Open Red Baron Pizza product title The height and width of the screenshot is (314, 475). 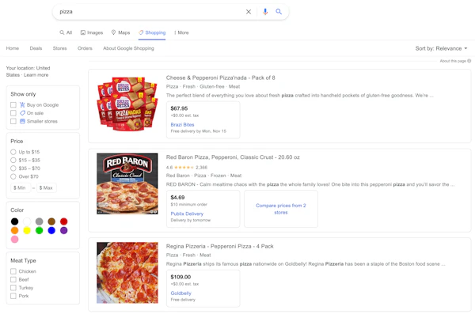[233, 157]
